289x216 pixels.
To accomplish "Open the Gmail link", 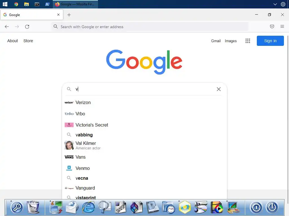I will click(x=216, y=41).
